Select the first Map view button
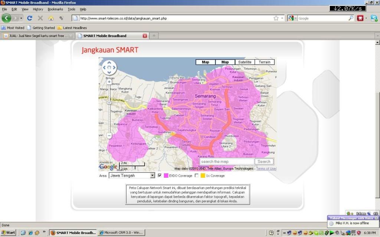380x237 pixels. [x=205, y=62]
